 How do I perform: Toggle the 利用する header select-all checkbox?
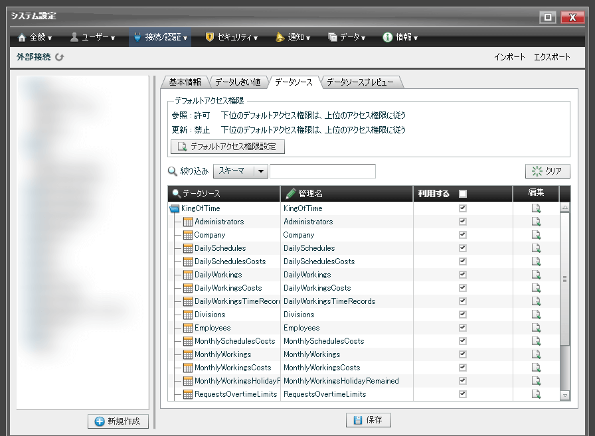click(463, 194)
